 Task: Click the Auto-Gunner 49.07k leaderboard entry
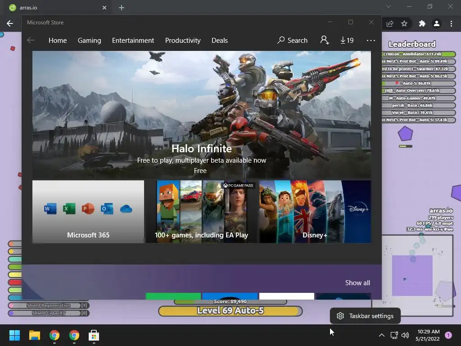click(419, 98)
